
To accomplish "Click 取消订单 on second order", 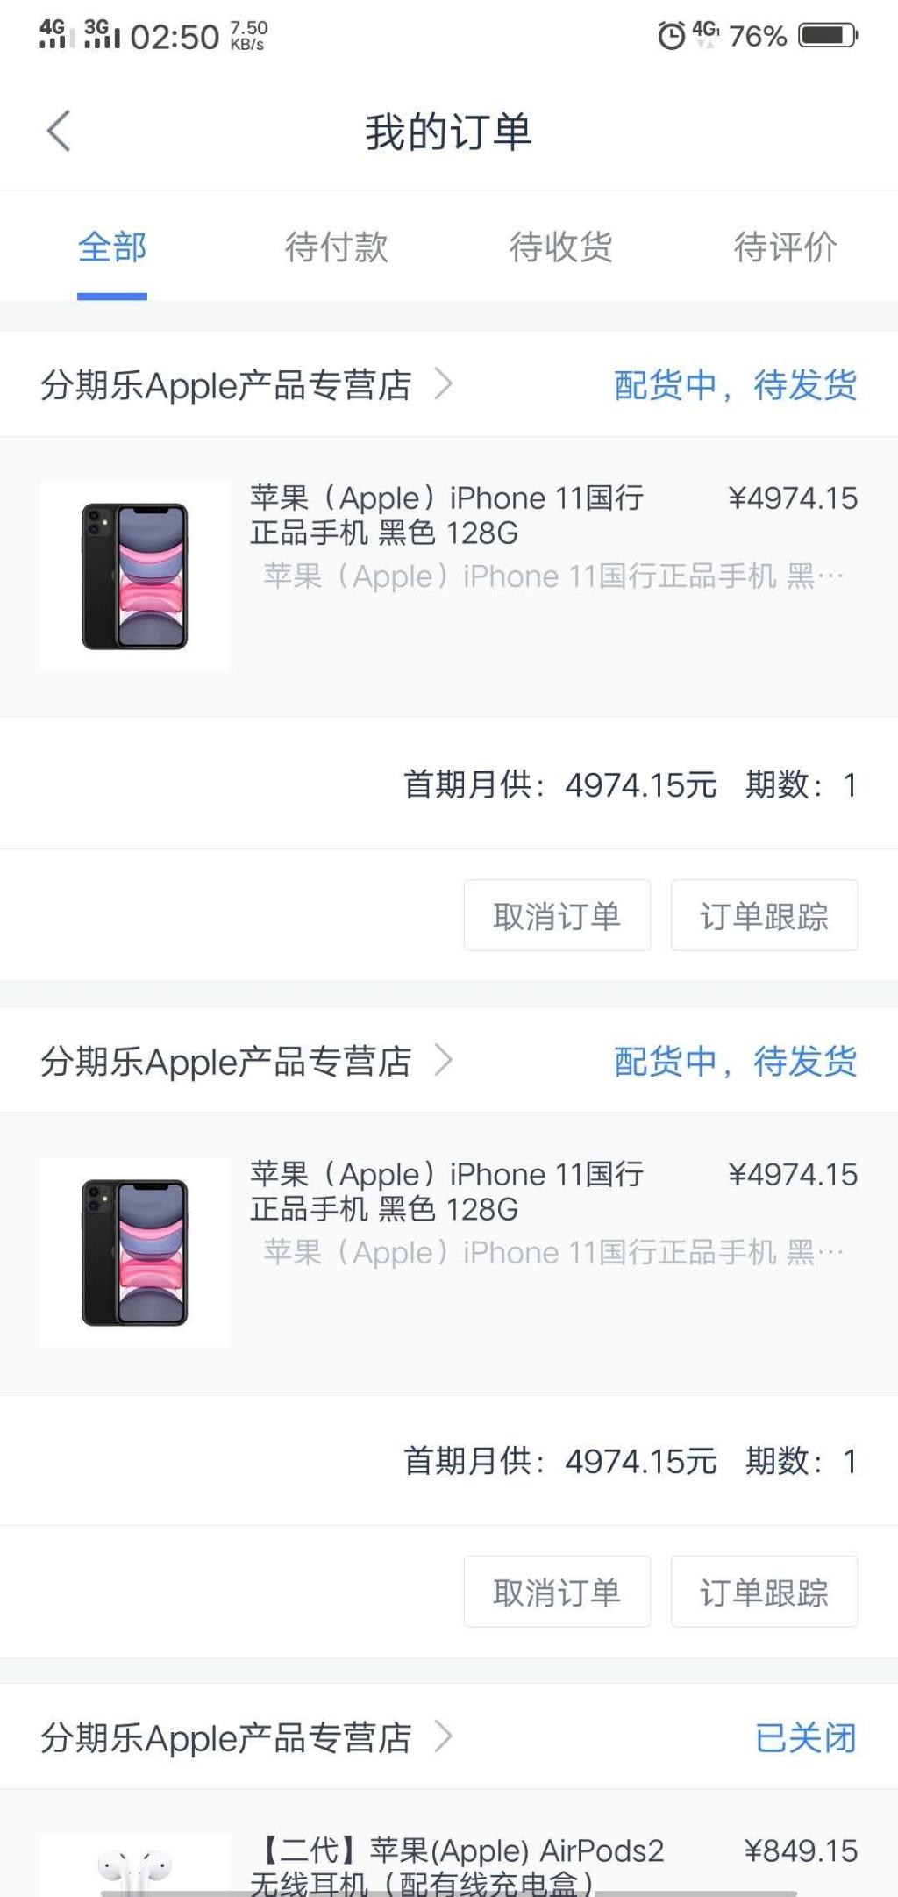I will pyautogui.click(x=558, y=1592).
